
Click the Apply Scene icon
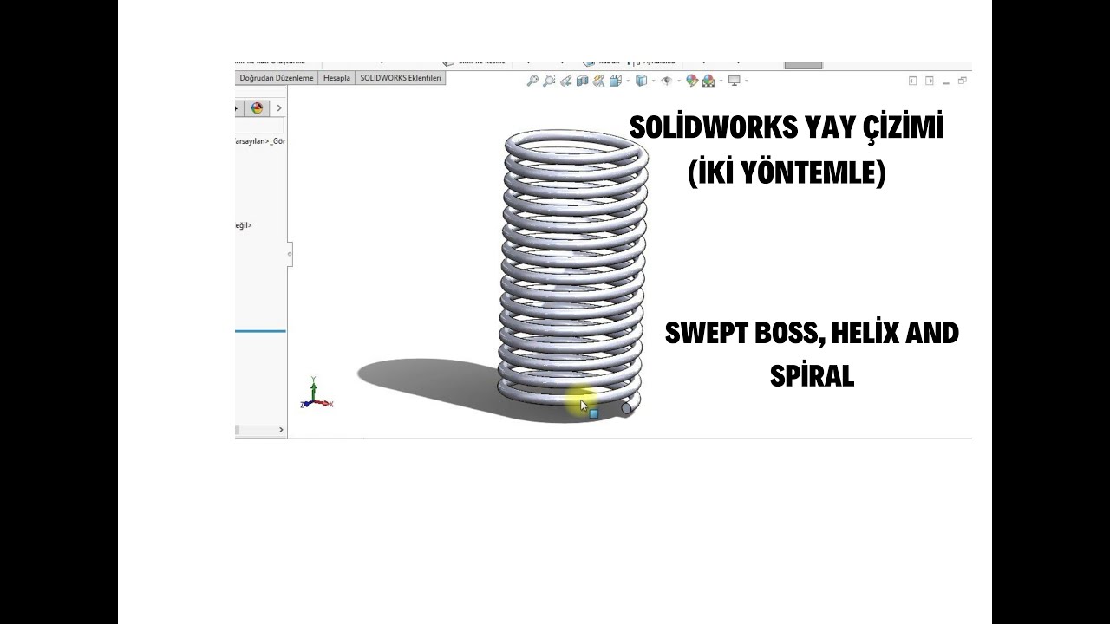pyautogui.click(x=708, y=81)
